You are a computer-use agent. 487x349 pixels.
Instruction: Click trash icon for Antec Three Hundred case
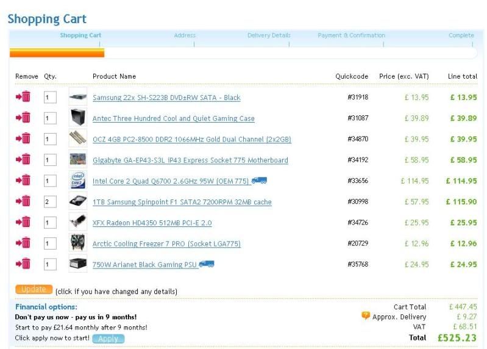[x=23, y=118]
